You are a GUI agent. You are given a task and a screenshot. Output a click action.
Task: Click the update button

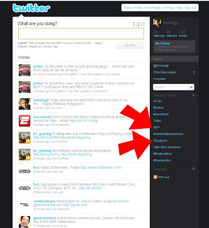pos(130,45)
